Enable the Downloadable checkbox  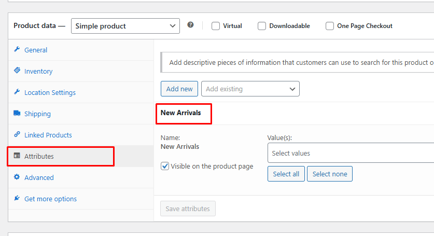pos(262,26)
